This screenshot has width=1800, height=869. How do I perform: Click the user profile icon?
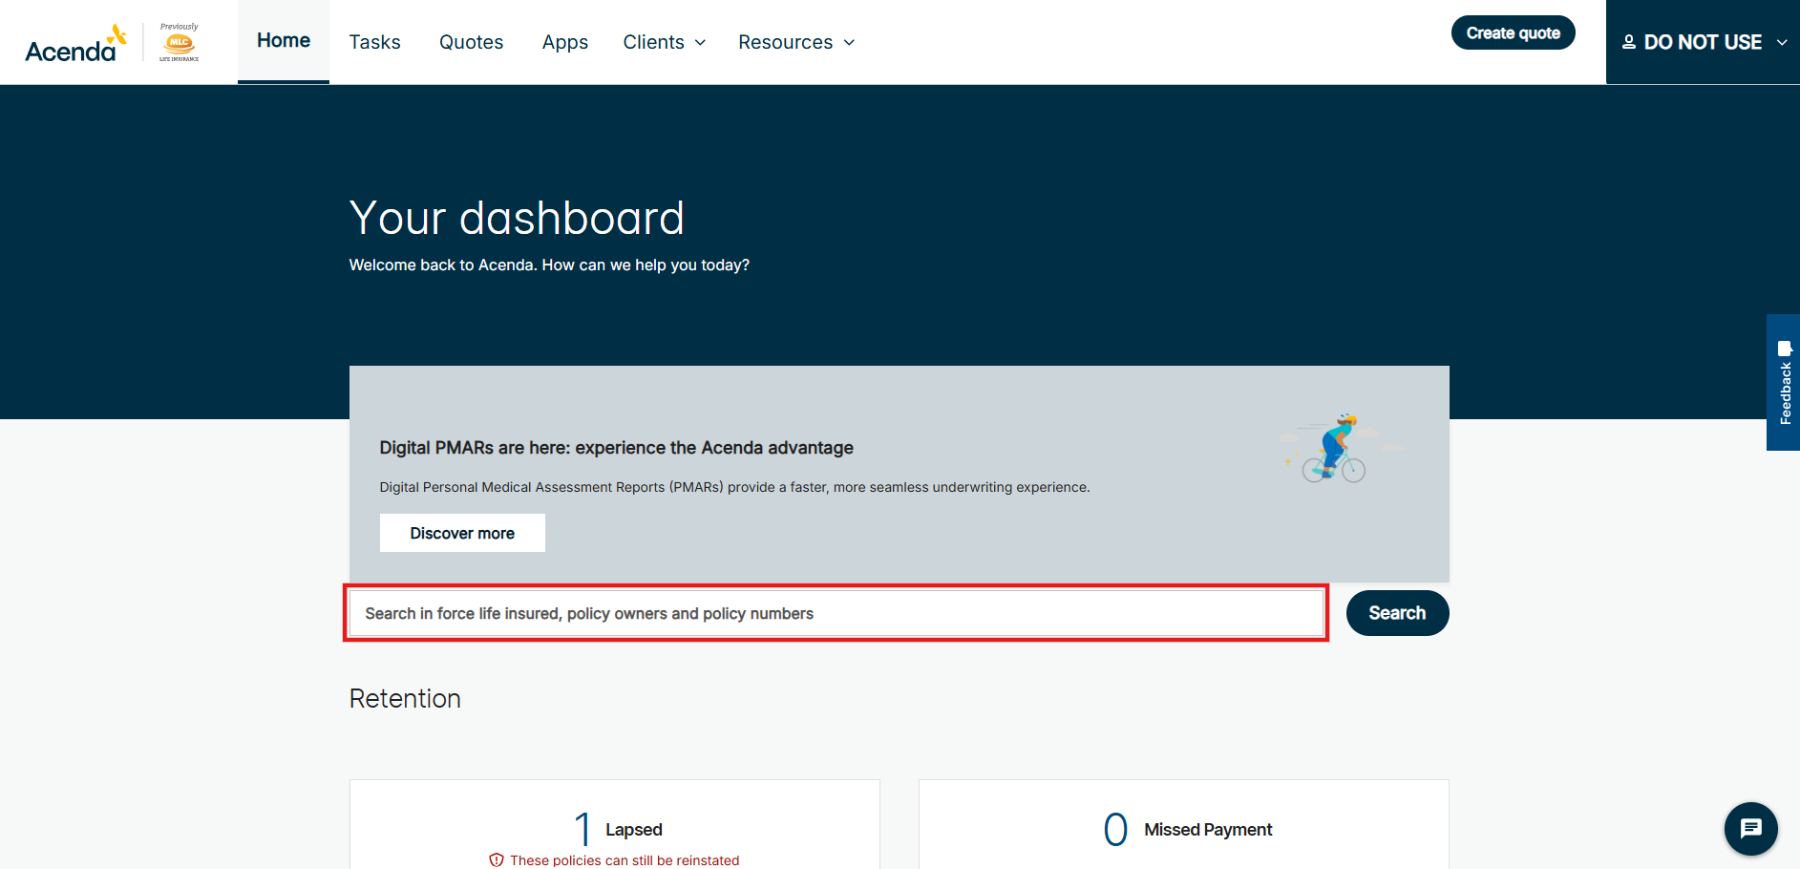click(1628, 42)
